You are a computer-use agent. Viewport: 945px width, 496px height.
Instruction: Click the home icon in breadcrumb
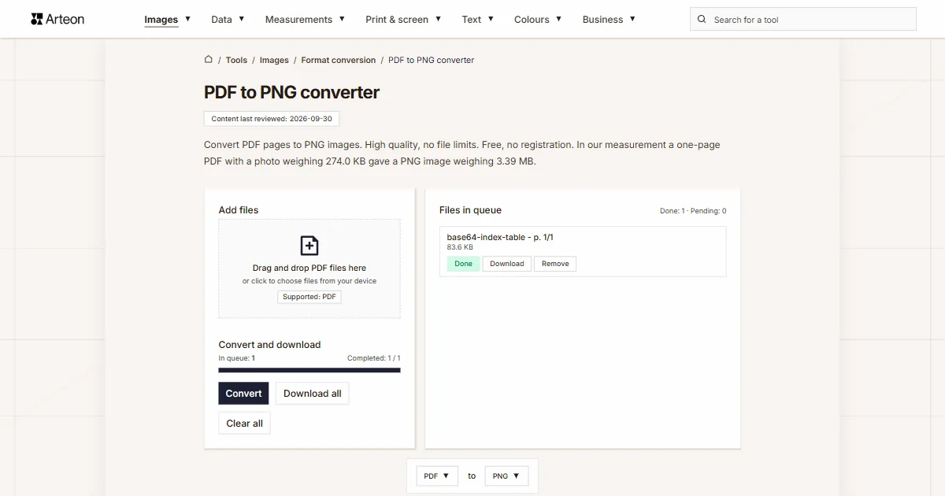tap(209, 59)
